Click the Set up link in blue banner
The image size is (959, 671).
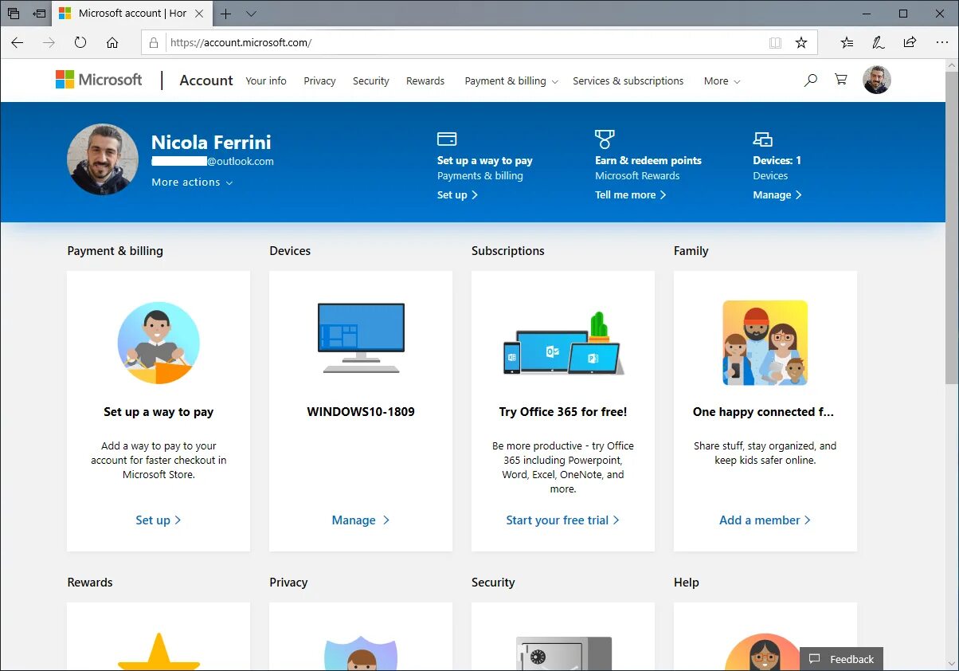(457, 194)
